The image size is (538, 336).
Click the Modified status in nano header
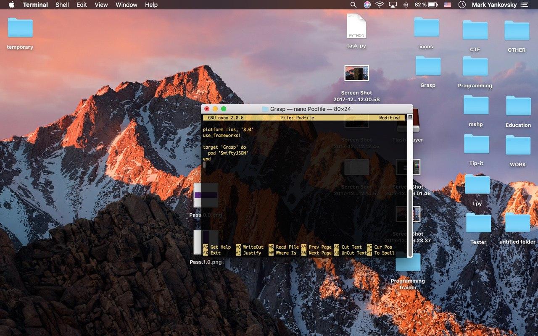(x=389, y=118)
